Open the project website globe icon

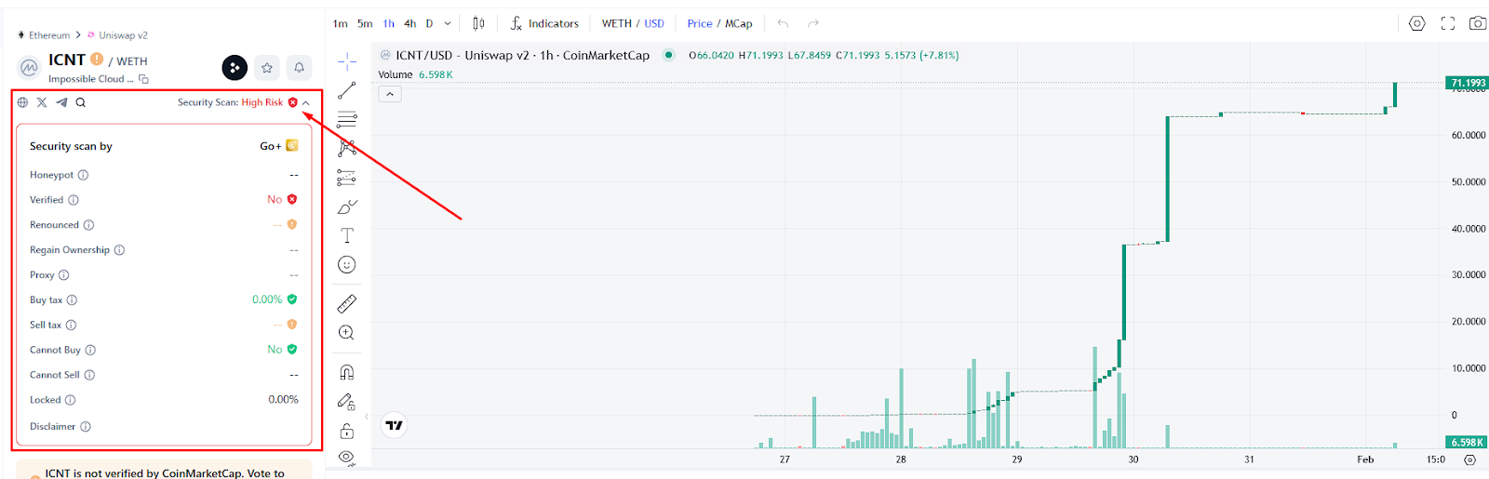tap(22, 102)
